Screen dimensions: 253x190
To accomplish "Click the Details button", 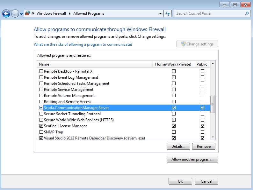I will click(x=178, y=146).
